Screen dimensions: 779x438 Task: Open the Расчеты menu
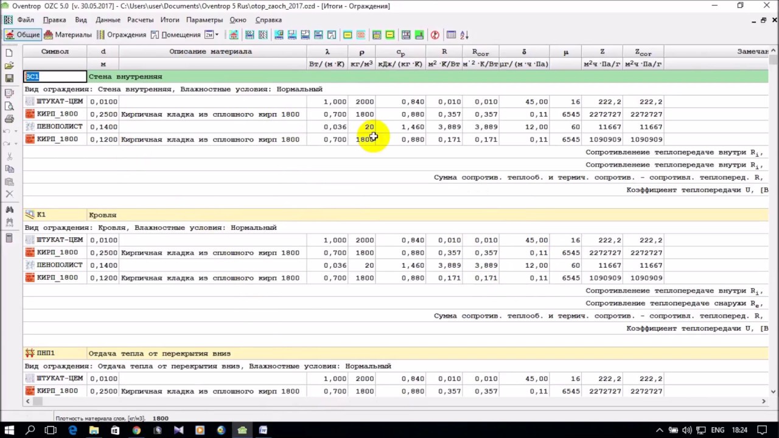[x=141, y=20]
